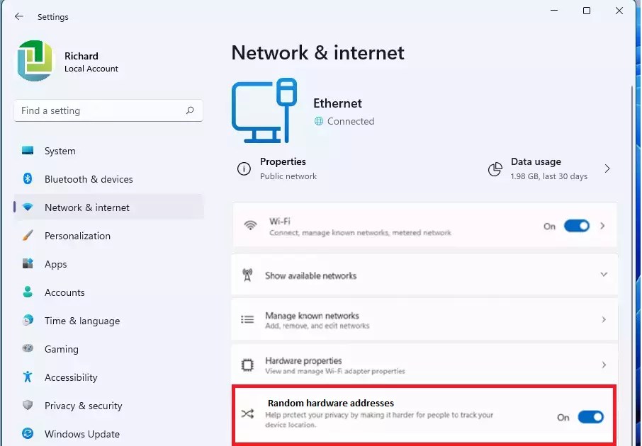Screen dimensions: 642x446
Task: Disable Random hardware addresses toggle
Action: pyautogui.click(x=590, y=417)
